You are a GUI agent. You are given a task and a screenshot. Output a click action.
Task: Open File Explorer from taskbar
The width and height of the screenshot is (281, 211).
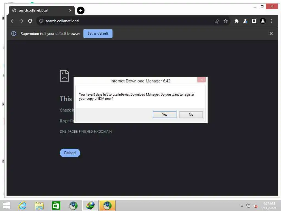pyautogui.click(x=39, y=206)
